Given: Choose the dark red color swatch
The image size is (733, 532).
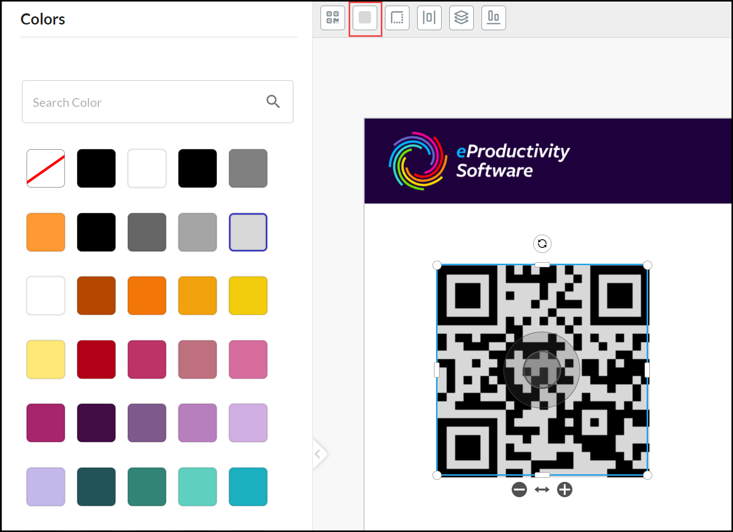Looking at the screenshot, I should pos(96,359).
